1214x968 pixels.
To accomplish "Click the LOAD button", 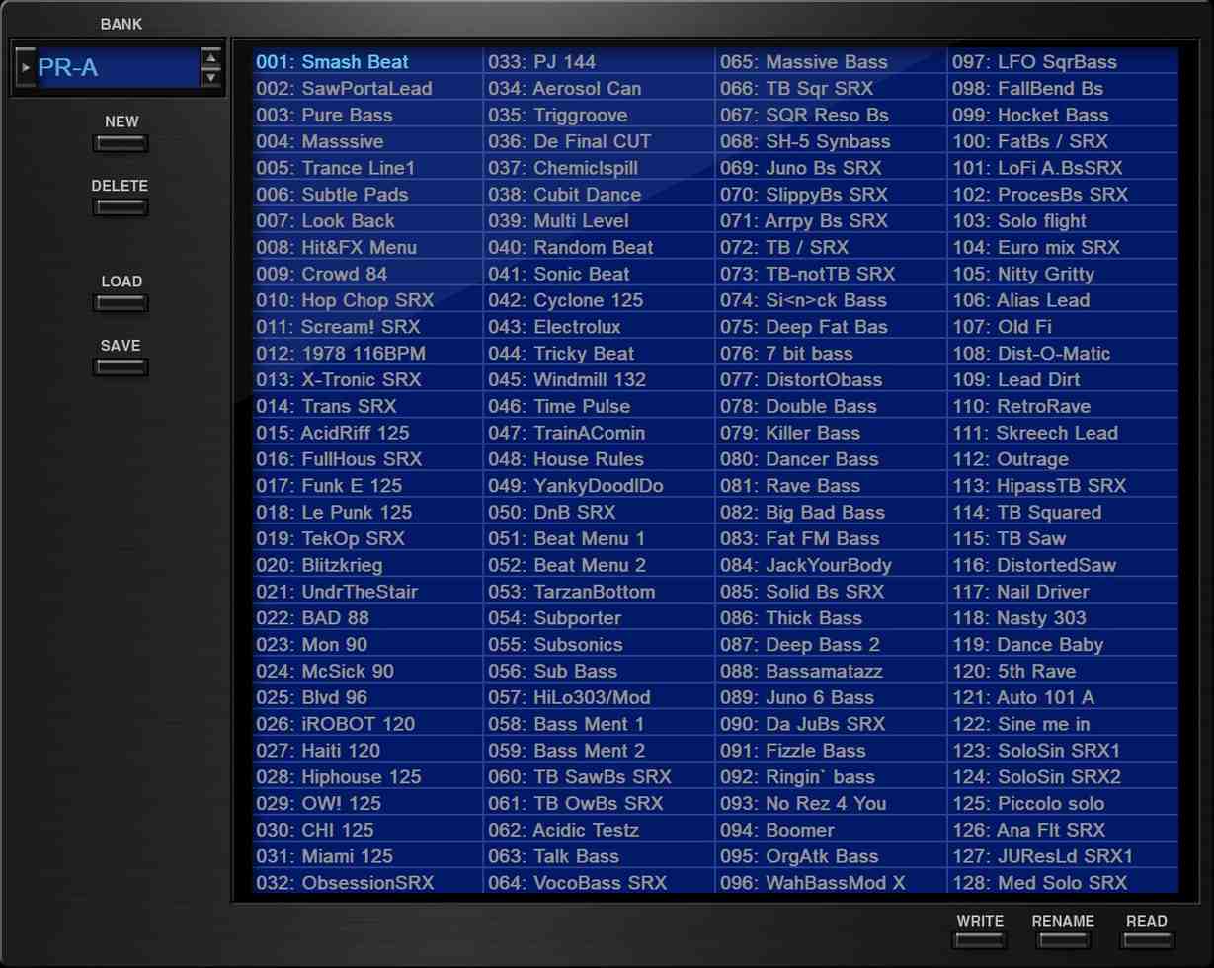I will click(121, 303).
